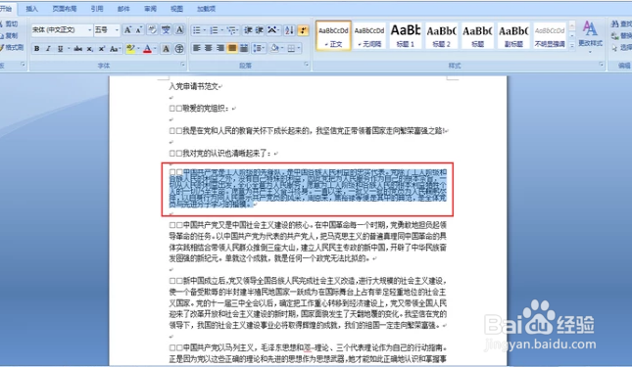632x367 pixels.
Task: Switch to the 开始 (Home) tab
Action: (6, 9)
